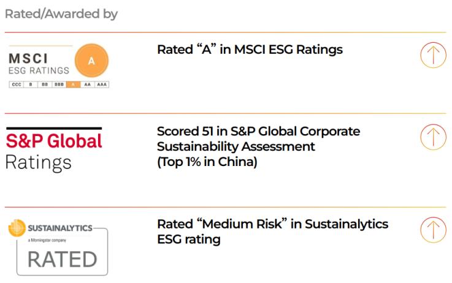Screen dimensions: 452x283
Task: Click the up-arrow icon beside Sustainalytics ESG rating
Action: point(433,230)
